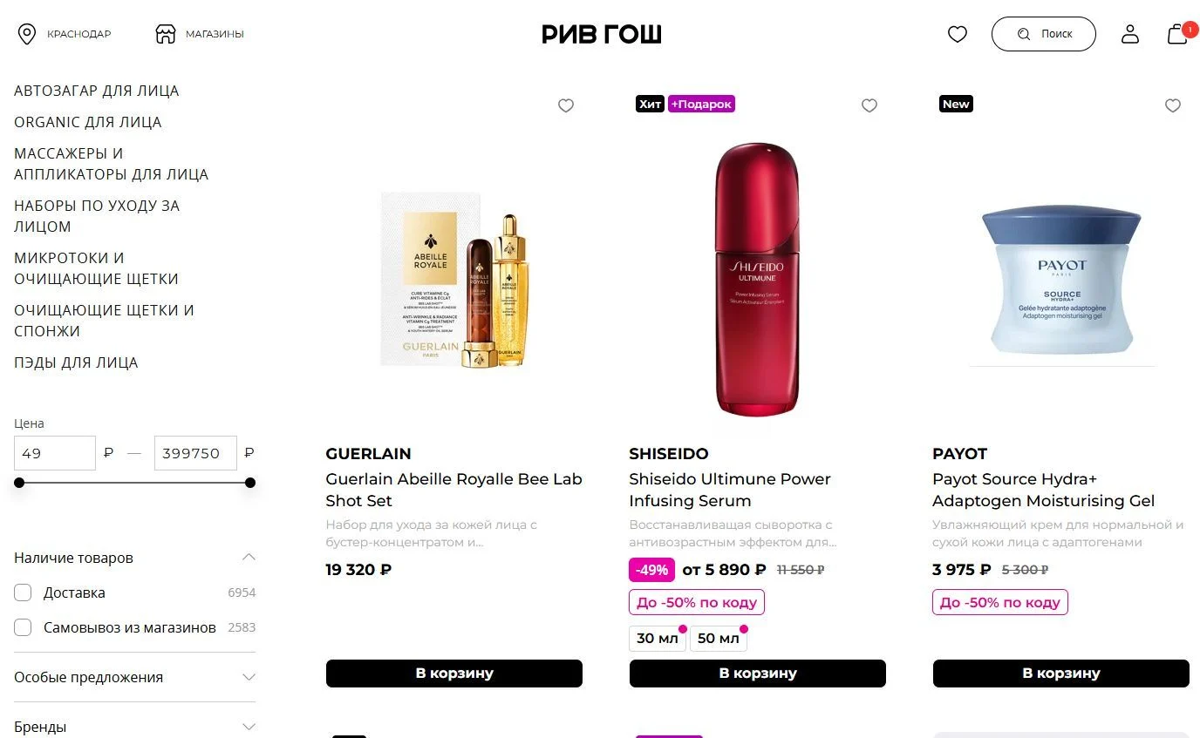Open the Автозагар для лица category
This screenshot has height=738, width=1200.
tap(97, 91)
